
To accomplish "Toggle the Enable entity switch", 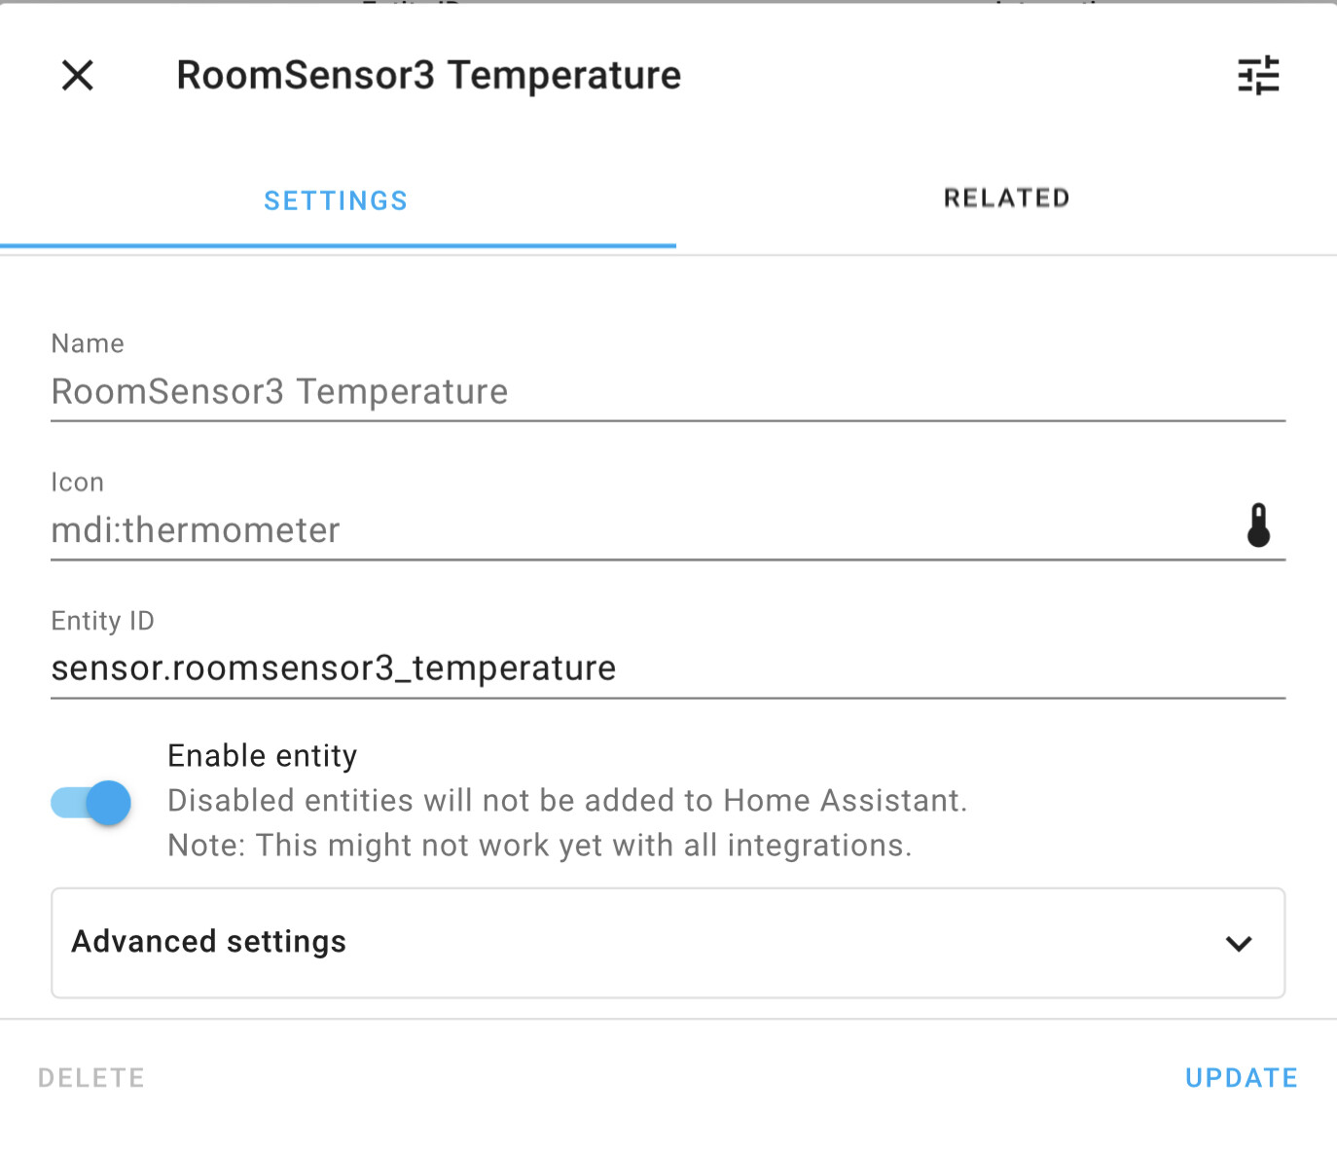I will coord(91,803).
